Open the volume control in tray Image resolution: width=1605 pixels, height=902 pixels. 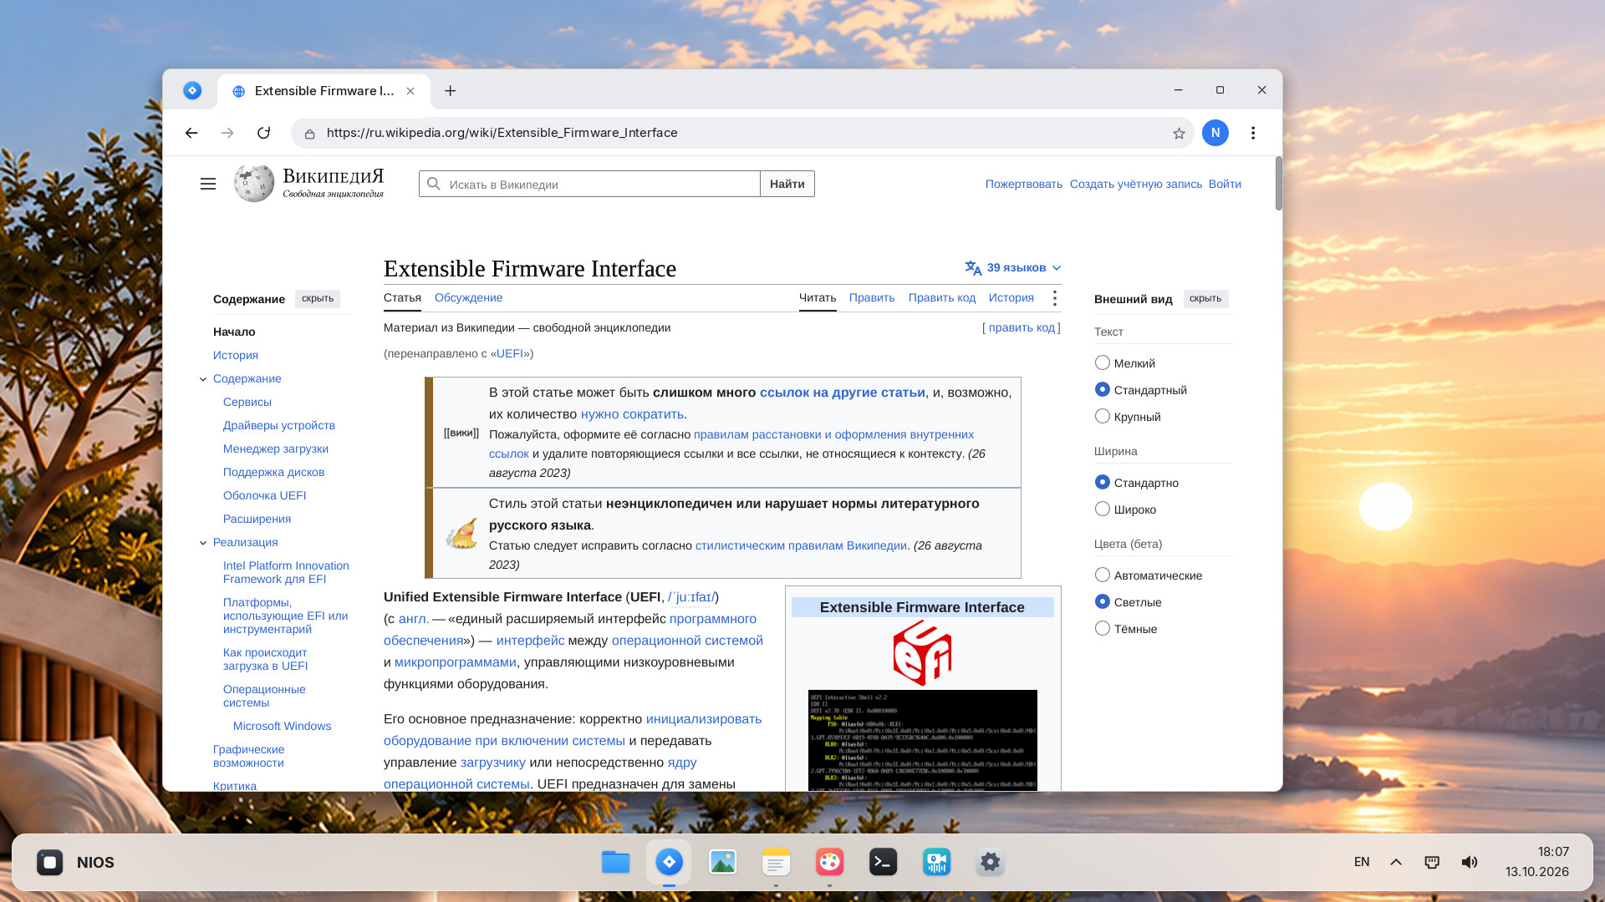point(1470,862)
